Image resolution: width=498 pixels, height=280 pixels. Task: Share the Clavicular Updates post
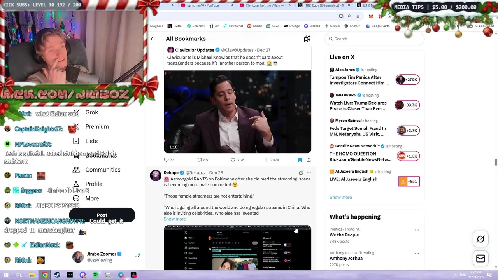click(x=309, y=160)
